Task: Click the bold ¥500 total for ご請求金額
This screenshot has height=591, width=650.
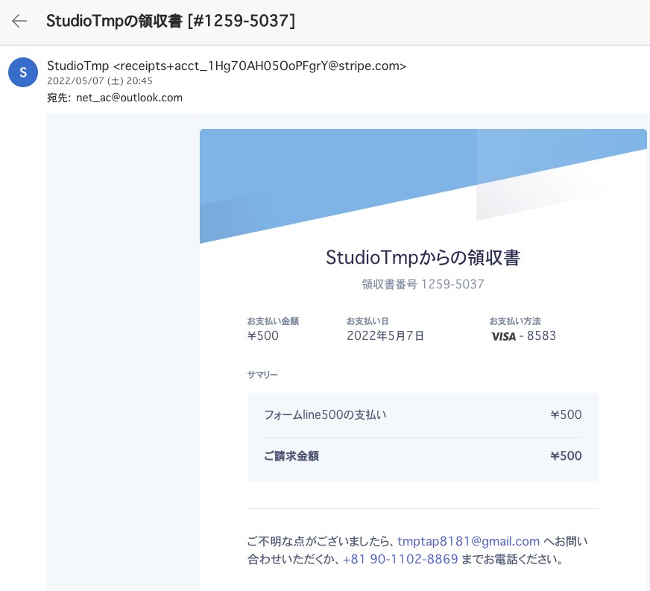Action: tap(567, 456)
